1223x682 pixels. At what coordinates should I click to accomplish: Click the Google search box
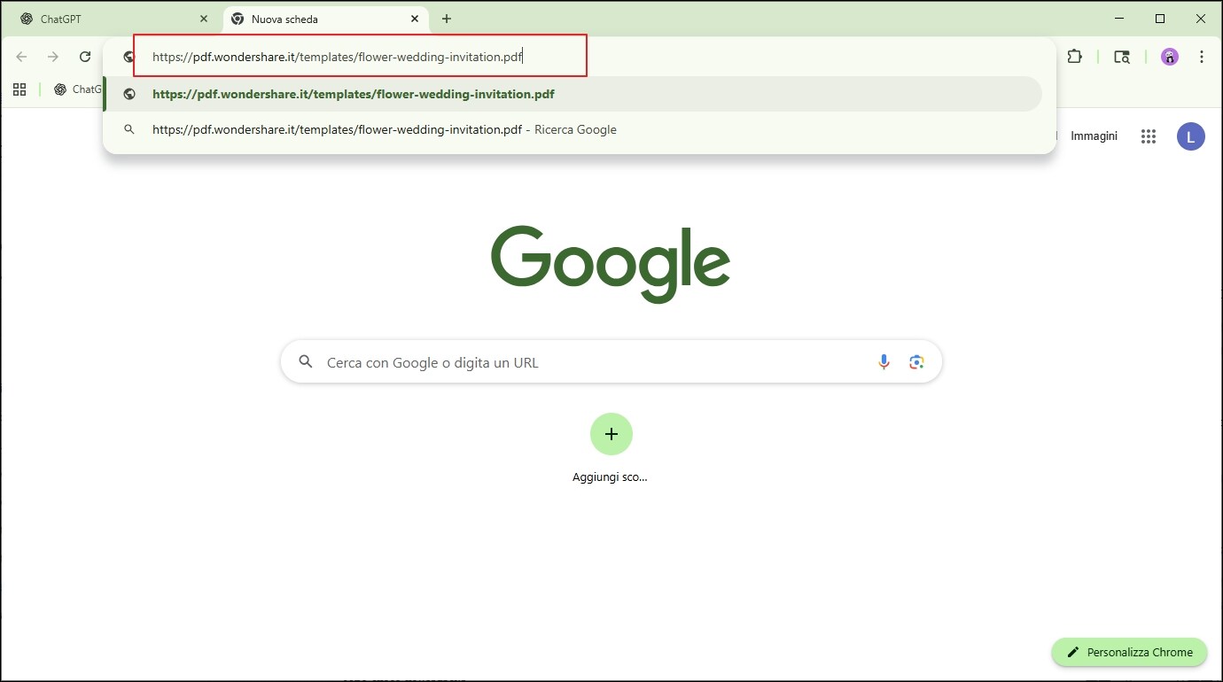click(585, 362)
